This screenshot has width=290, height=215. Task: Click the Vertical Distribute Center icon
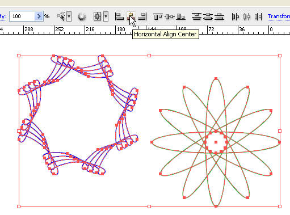coord(208,16)
